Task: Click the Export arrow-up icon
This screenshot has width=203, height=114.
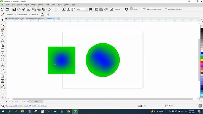Action: [69, 9]
